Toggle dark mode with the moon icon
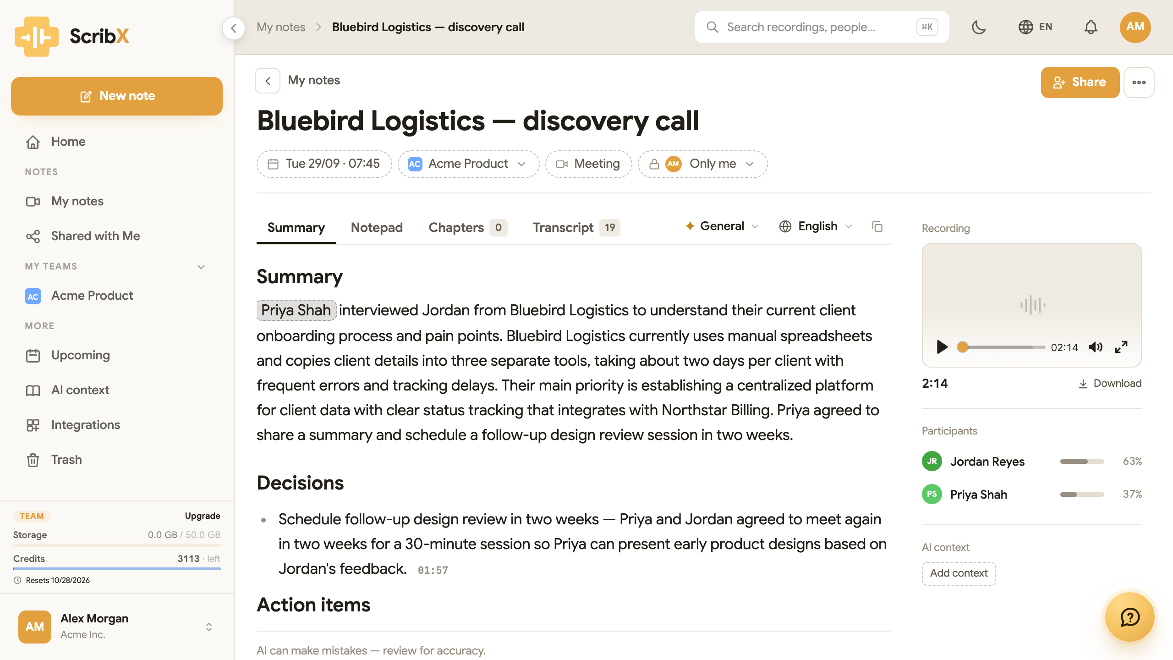The width and height of the screenshot is (1173, 660). click(x=979, y=27)
